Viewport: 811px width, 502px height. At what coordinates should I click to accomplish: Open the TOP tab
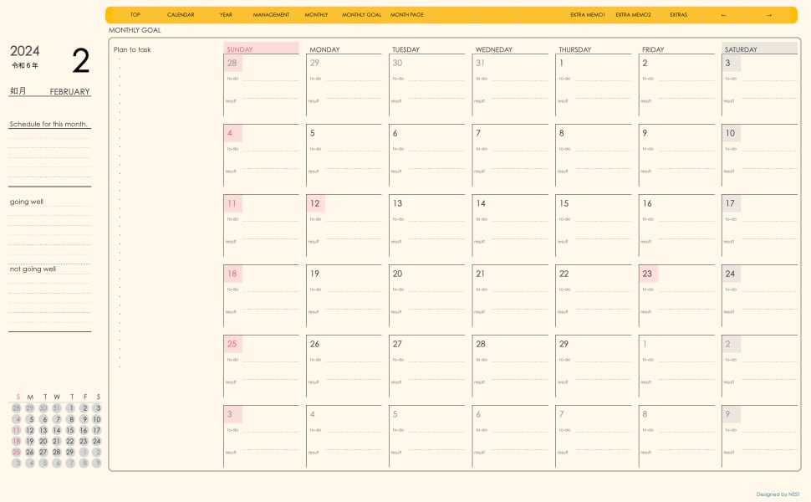(x=135, y=15)
